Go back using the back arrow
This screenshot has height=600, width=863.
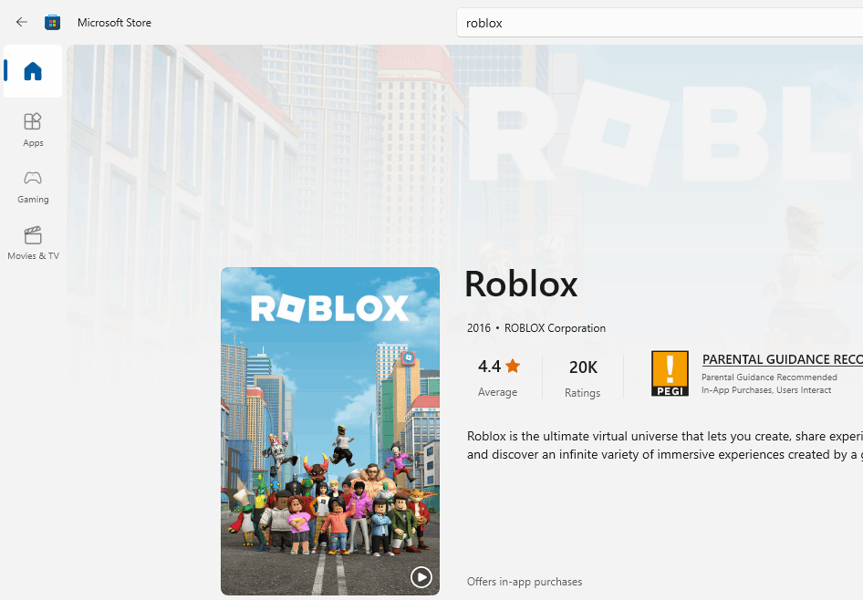coord(22,22)
